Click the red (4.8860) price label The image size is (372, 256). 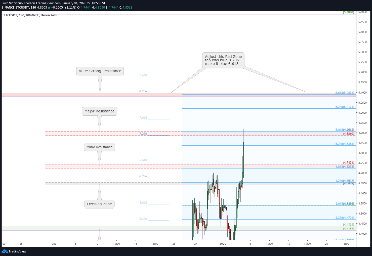(x=348, y=134)
